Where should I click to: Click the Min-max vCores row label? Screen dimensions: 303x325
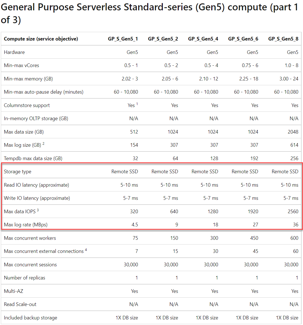pos(21,65)
